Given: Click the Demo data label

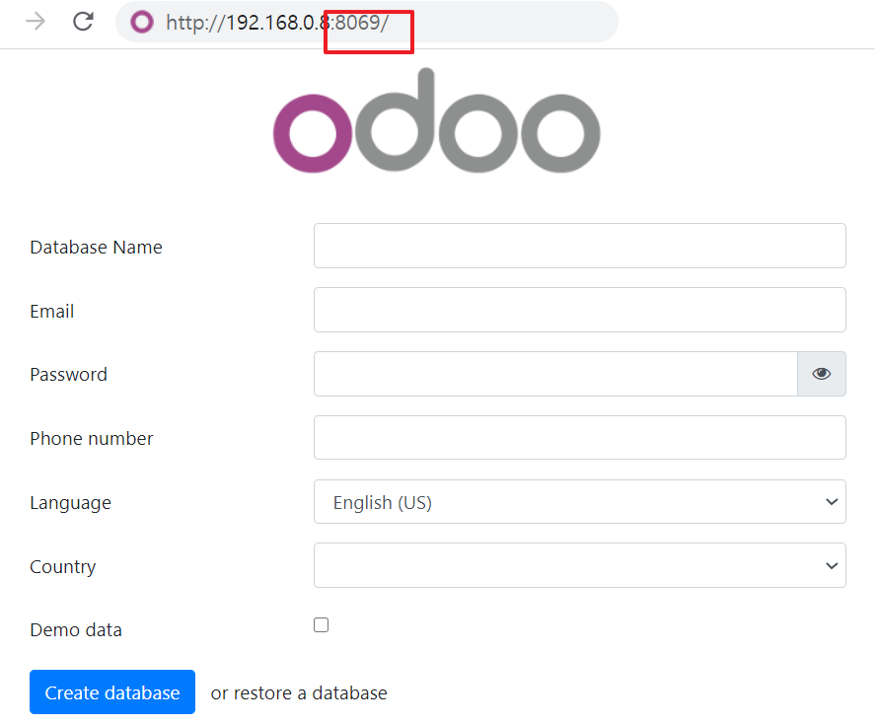Looking at the screenshot, I should 76,629.
